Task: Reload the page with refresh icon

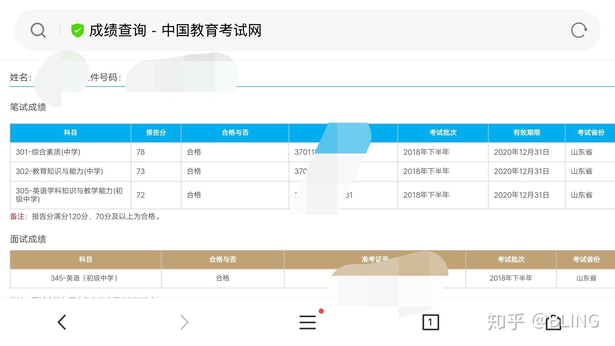Action: pos(579,30)
